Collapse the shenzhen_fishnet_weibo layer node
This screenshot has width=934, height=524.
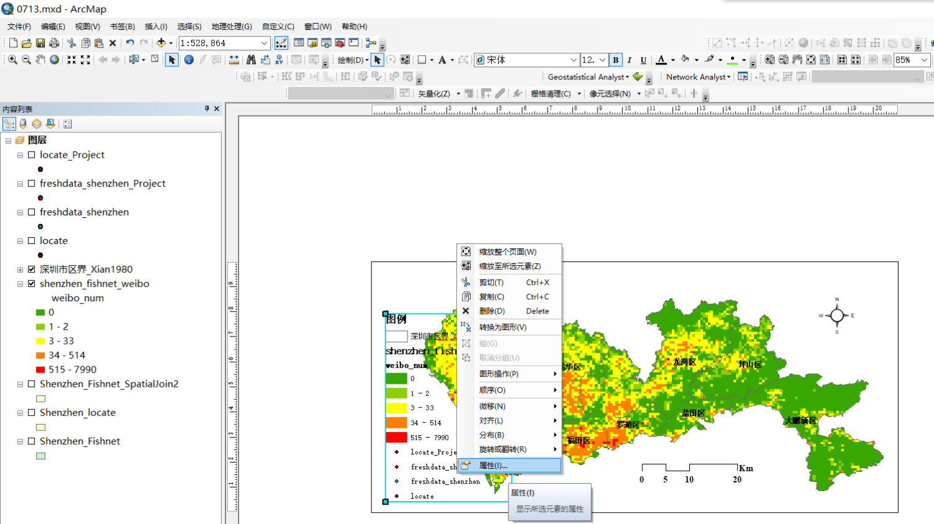pyautogui.click(x=20, y=284)
